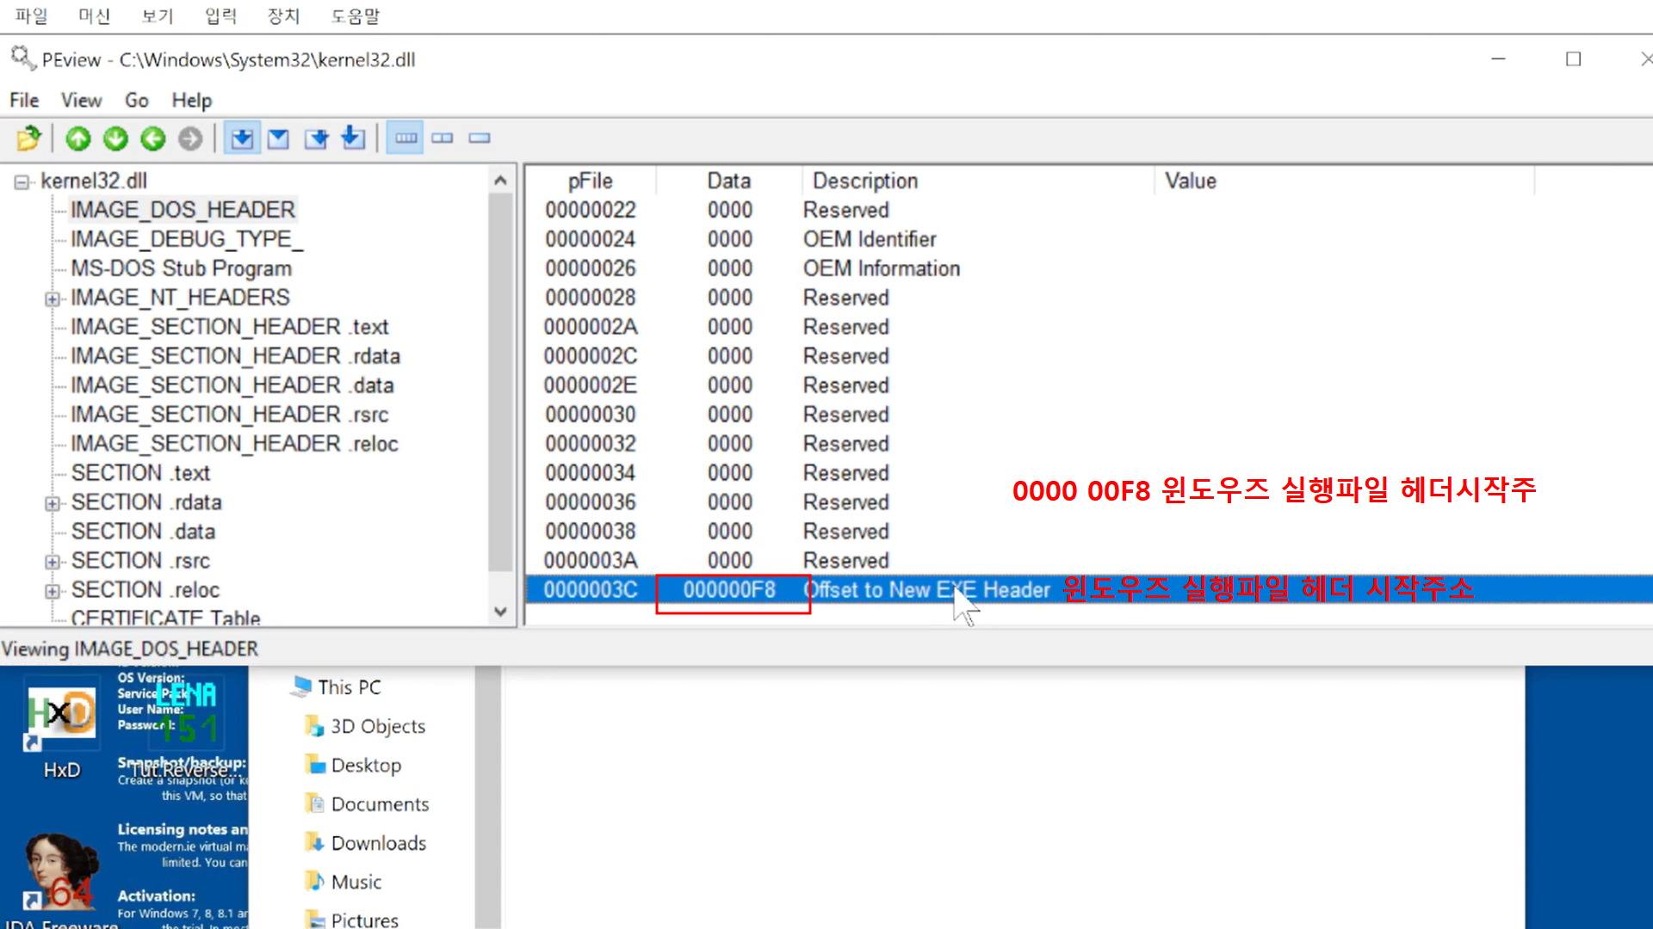The image size is (1653, 929).
Task: Click the Desktop folder icon in explorer
Action: pos(314,765)
